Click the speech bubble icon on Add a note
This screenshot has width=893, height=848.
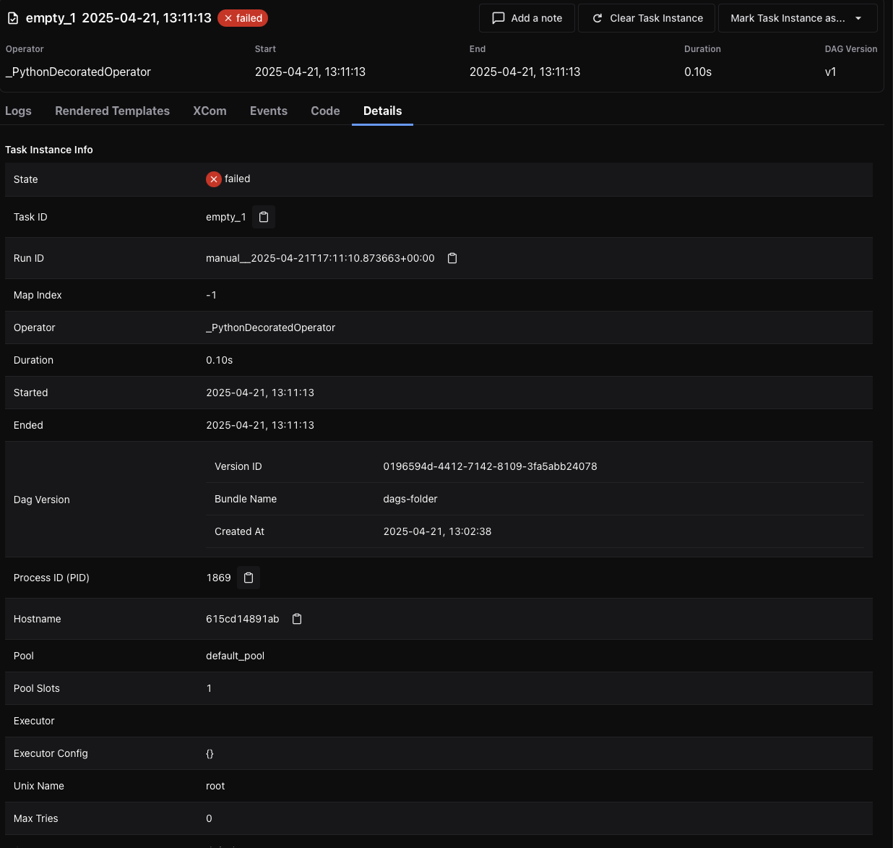pyautogui.click(x=499, y=18)
